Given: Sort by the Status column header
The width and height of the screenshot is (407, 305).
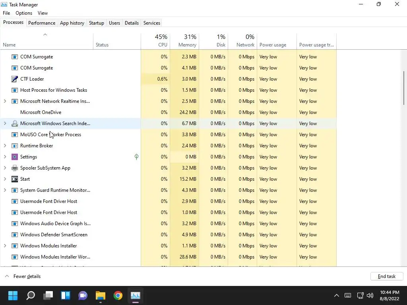Looking at the screenshot, I should 117,41.
